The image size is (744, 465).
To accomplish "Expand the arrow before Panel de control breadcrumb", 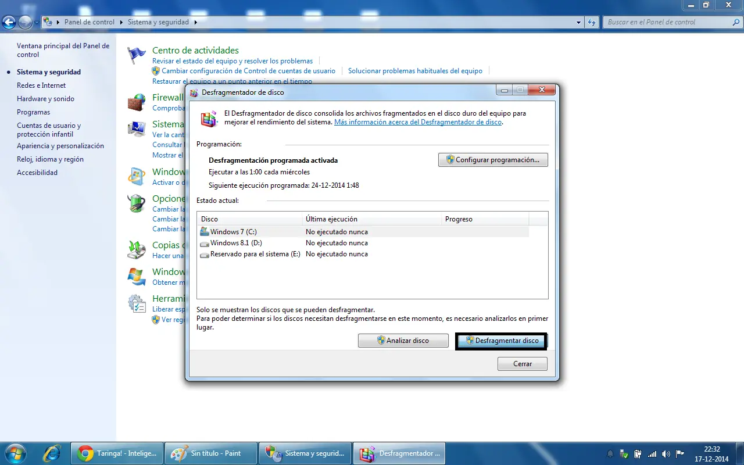I will tap(59, 22).
